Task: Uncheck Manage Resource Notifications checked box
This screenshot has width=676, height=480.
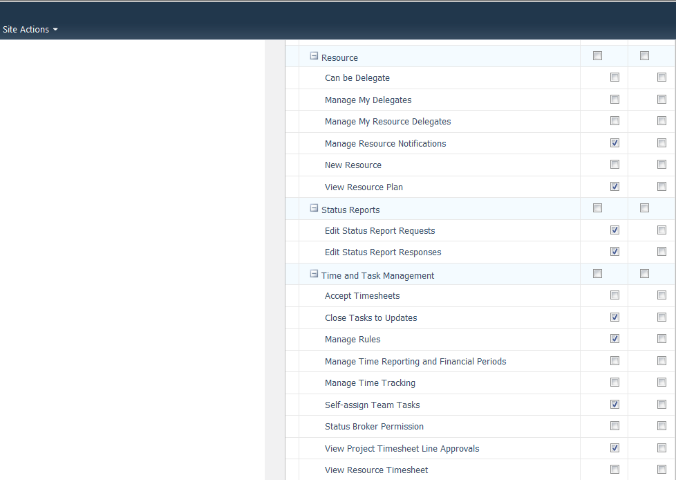Action: tap(614, 143)
